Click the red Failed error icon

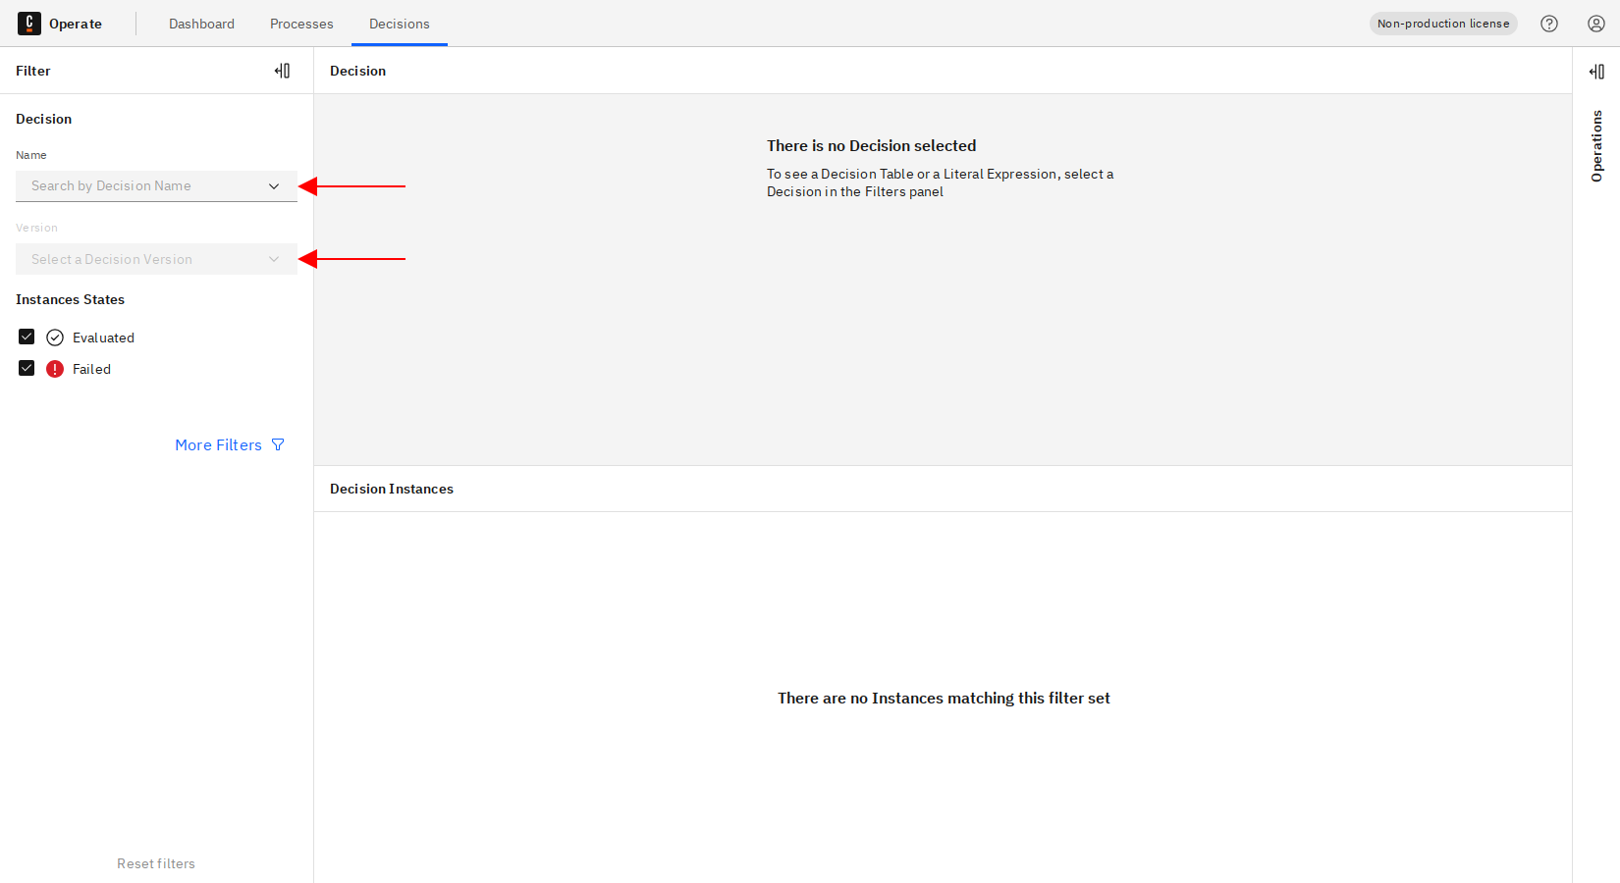[55, 369]
